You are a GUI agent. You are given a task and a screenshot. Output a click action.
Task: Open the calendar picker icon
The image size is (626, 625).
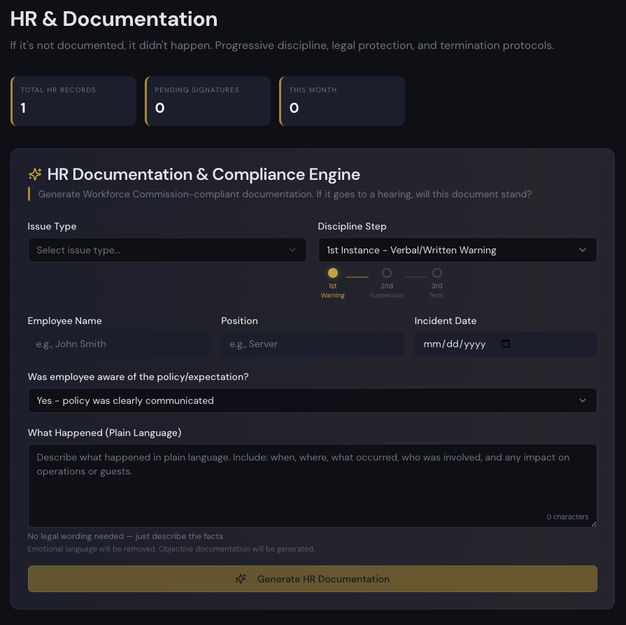coord(506,344)
